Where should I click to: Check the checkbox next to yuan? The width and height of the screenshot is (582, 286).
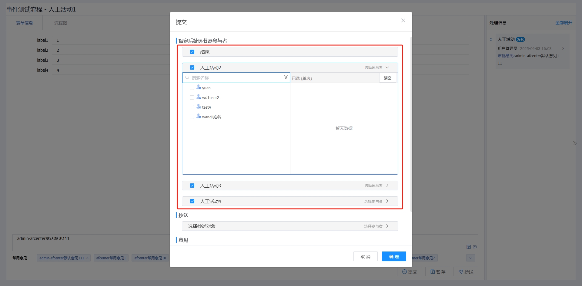coord(192,87)
